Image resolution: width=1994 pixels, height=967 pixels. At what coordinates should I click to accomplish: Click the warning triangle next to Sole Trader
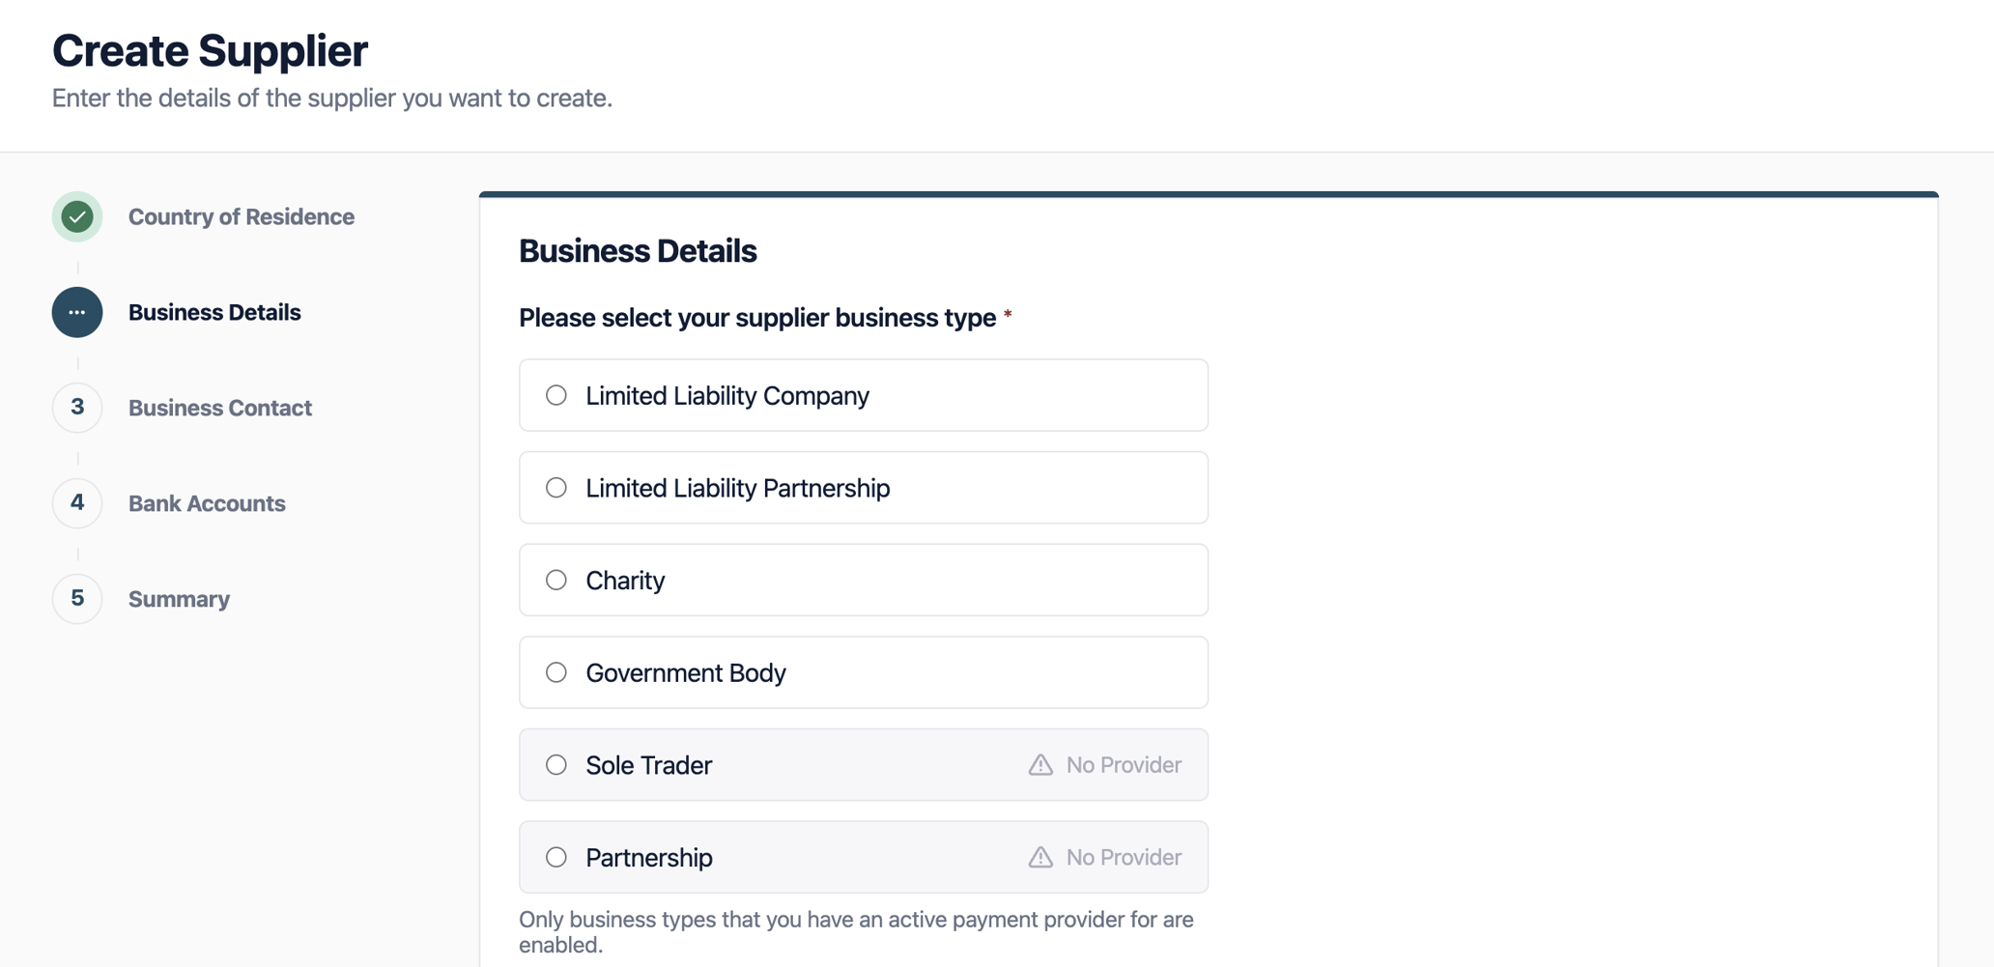coord(1040,764)
